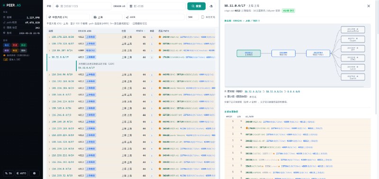Open the 0.0.0.0/0 default route link
The image size is (379, 179).
click(x=293, y=92)
